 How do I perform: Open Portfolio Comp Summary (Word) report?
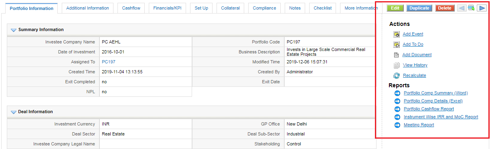[x=435, y=93]
